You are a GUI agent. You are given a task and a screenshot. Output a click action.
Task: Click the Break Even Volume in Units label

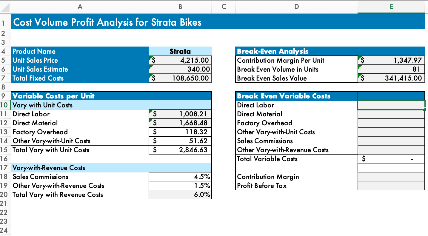(x=278, y=69)
